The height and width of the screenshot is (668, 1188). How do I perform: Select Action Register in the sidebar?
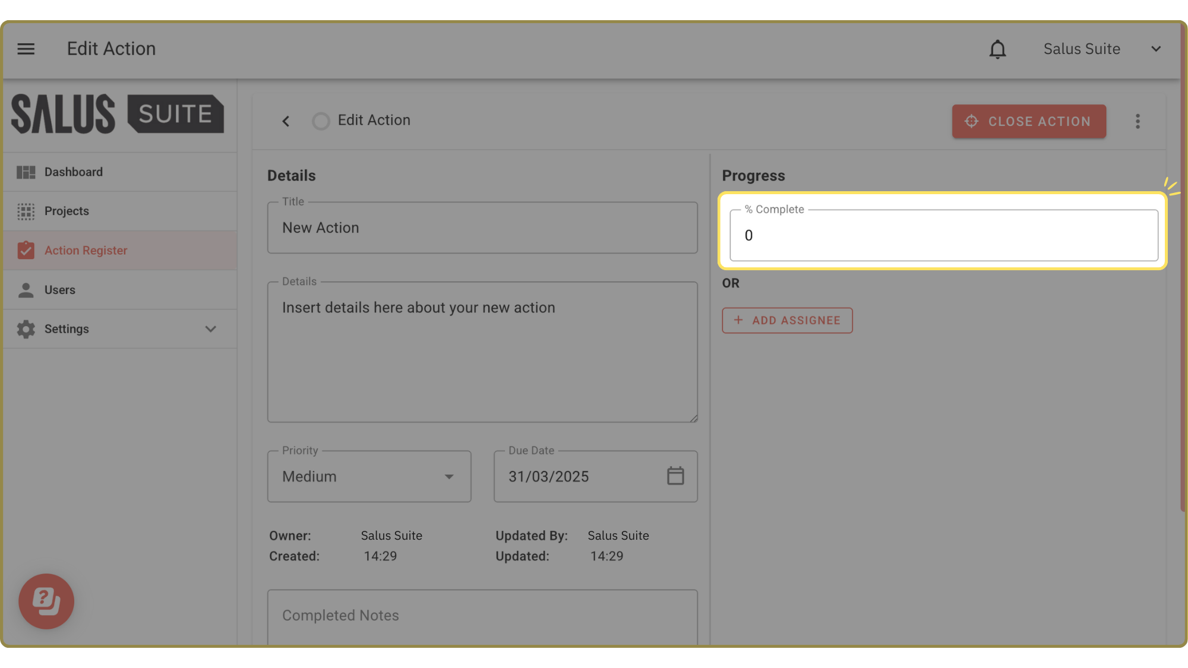tap(86, 251)
